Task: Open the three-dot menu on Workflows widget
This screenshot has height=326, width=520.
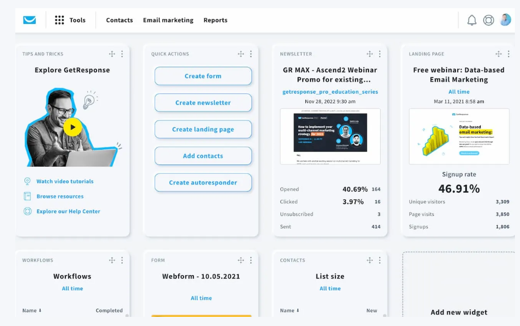Action: (122, 260)
